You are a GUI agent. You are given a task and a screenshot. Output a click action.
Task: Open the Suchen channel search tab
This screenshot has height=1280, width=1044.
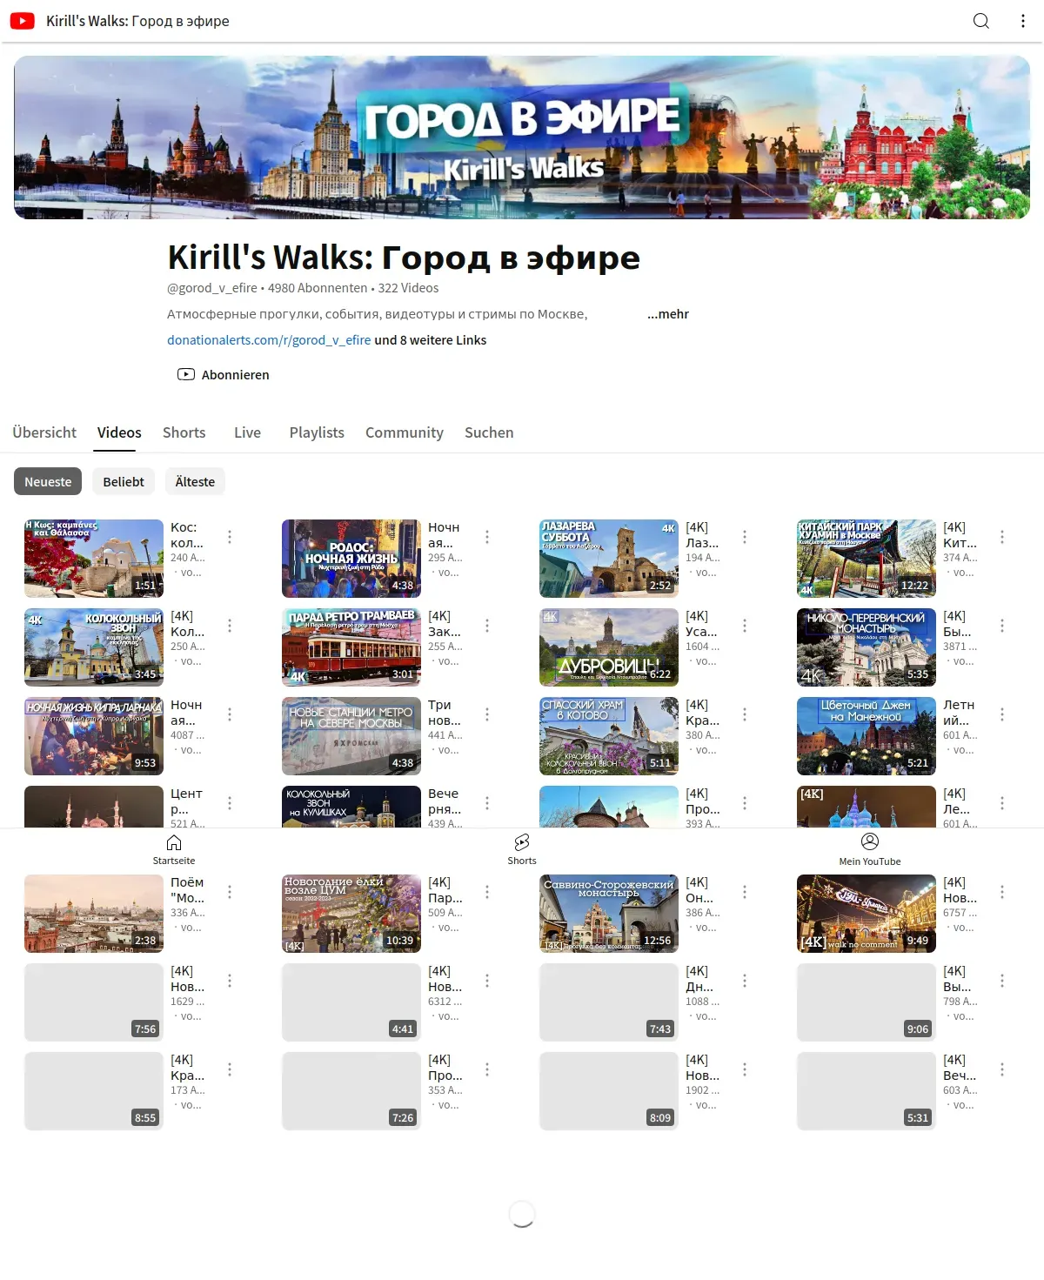click(489, 432)
